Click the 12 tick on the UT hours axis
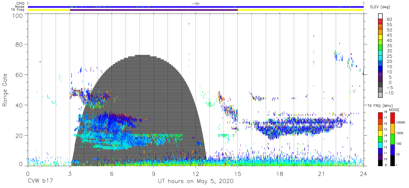This screenshot has width=409, height=188. pos(196,173)
